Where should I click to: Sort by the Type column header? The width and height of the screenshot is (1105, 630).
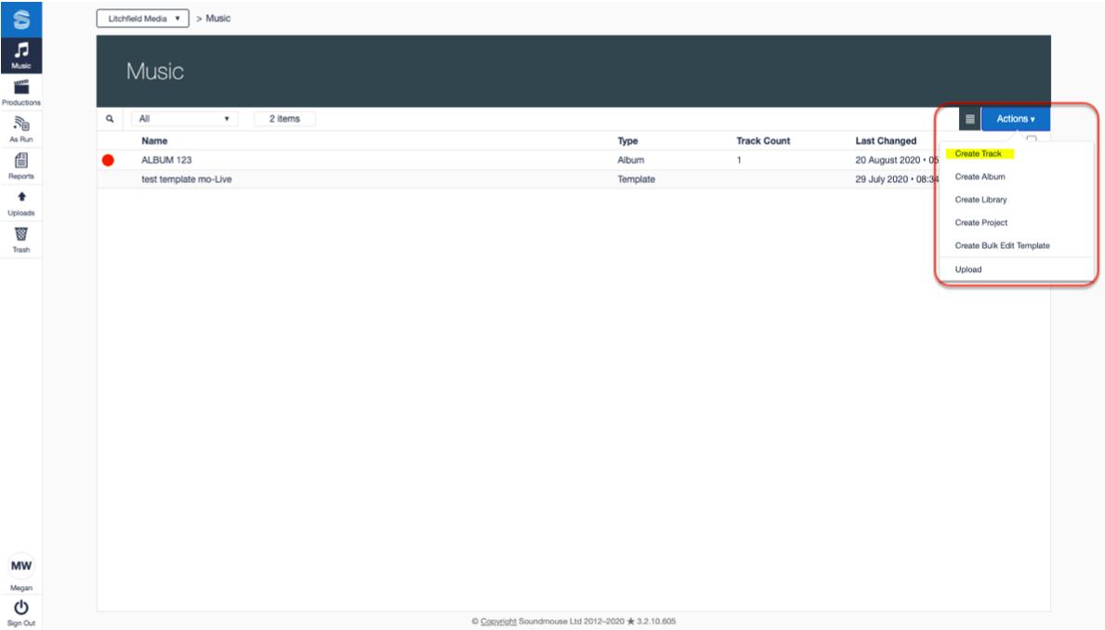click(x=628, y=141)
